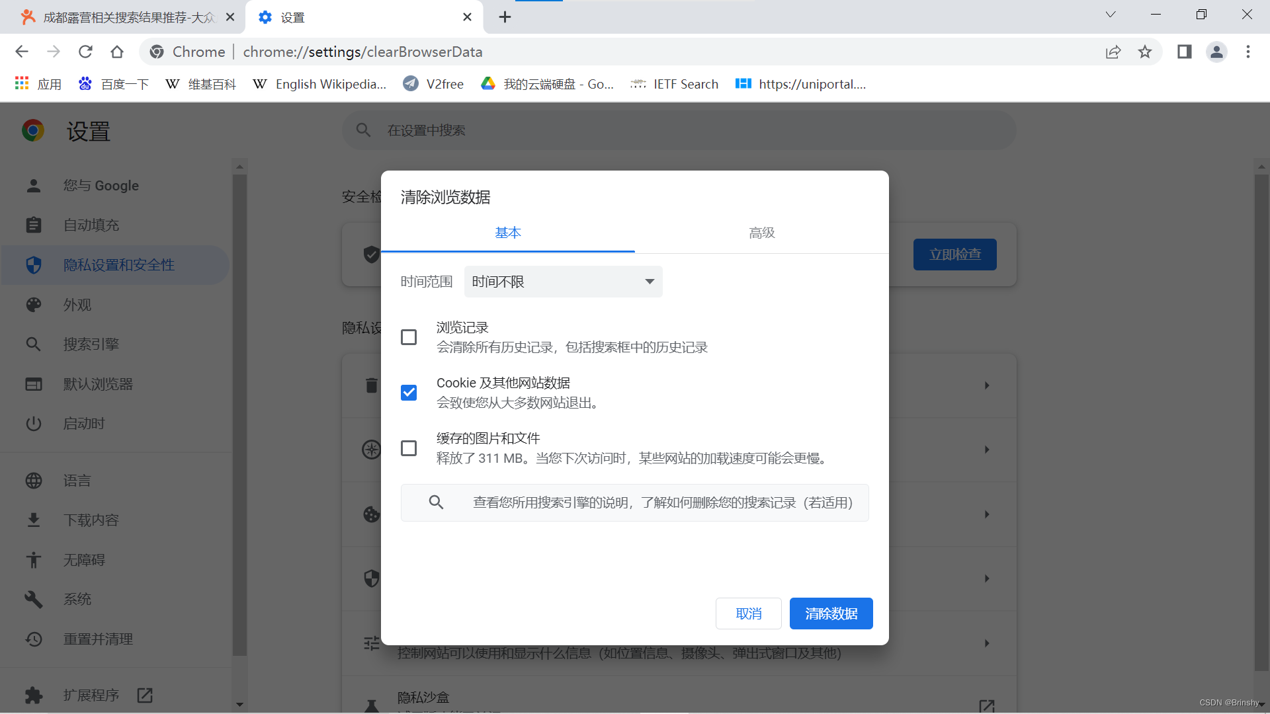Screen dimensions: 1270x714
Task: Select 搜索引擎 settings section
Action: click(91, 344)
